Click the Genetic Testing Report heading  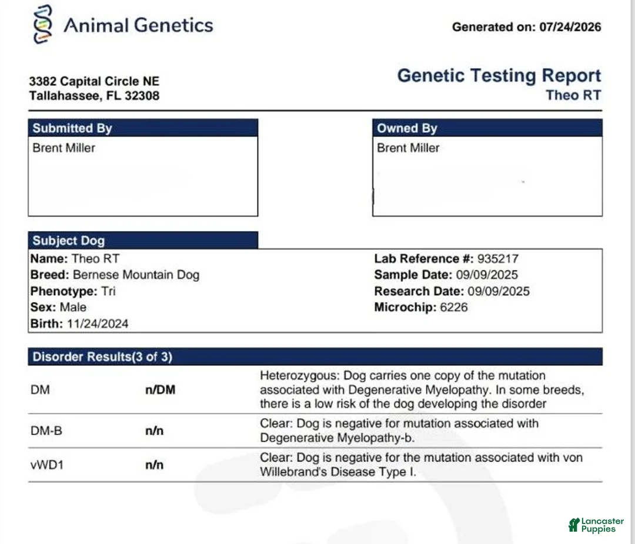coord(499,75)
